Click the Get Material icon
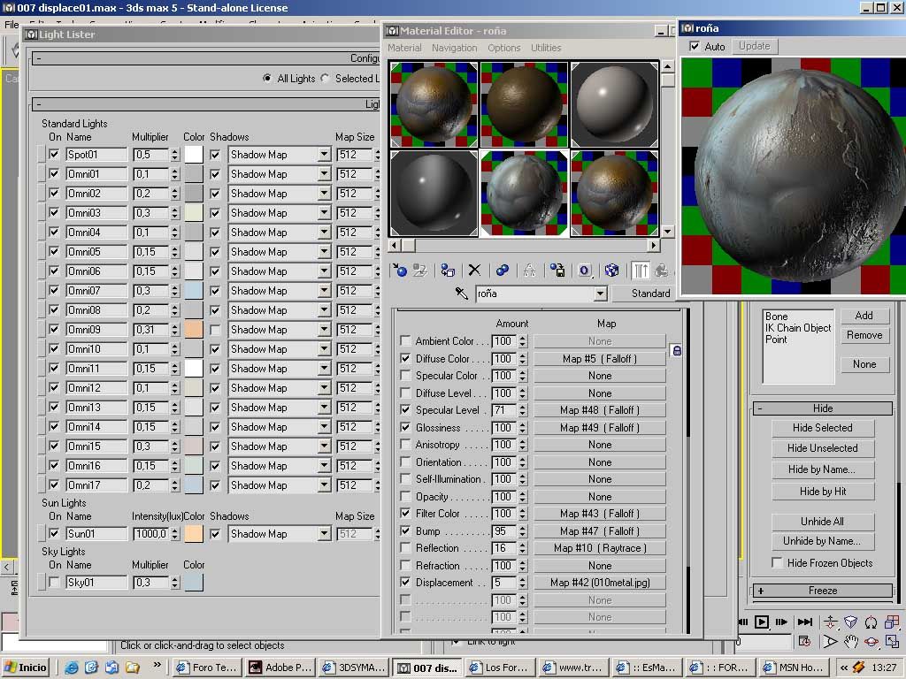Image resolution: width=906 pixels, height=679 pixels. 399,271
